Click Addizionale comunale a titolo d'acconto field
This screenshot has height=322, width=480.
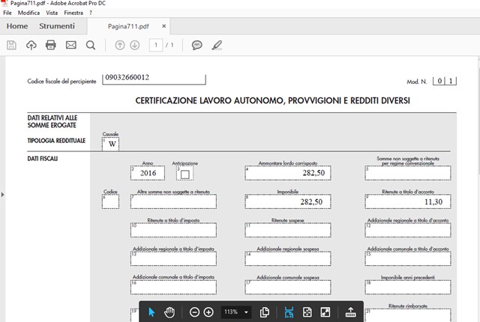pyautogui.click(x=408, y=259)
